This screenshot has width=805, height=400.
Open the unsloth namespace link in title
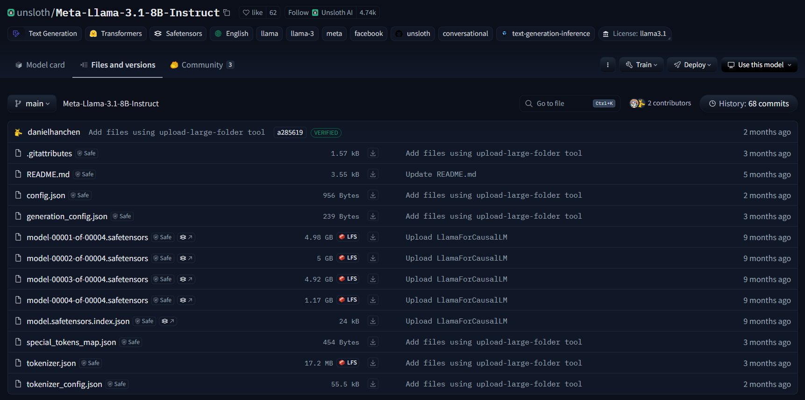33,13
